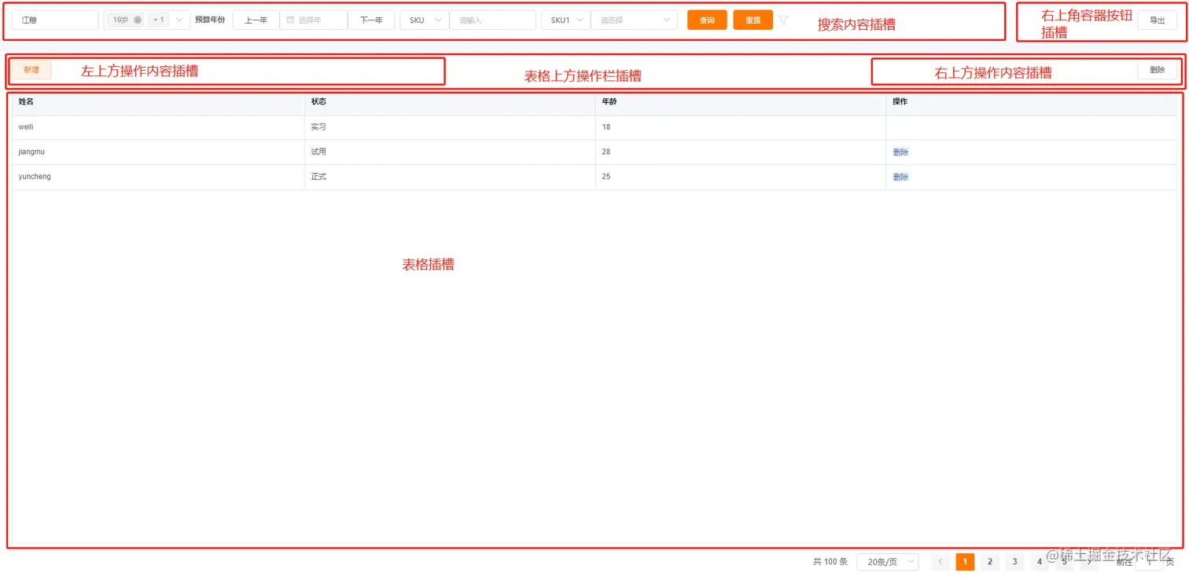Switch to page 3 of the table
The image size is (1189, 580).
(x=1015, y=562)
